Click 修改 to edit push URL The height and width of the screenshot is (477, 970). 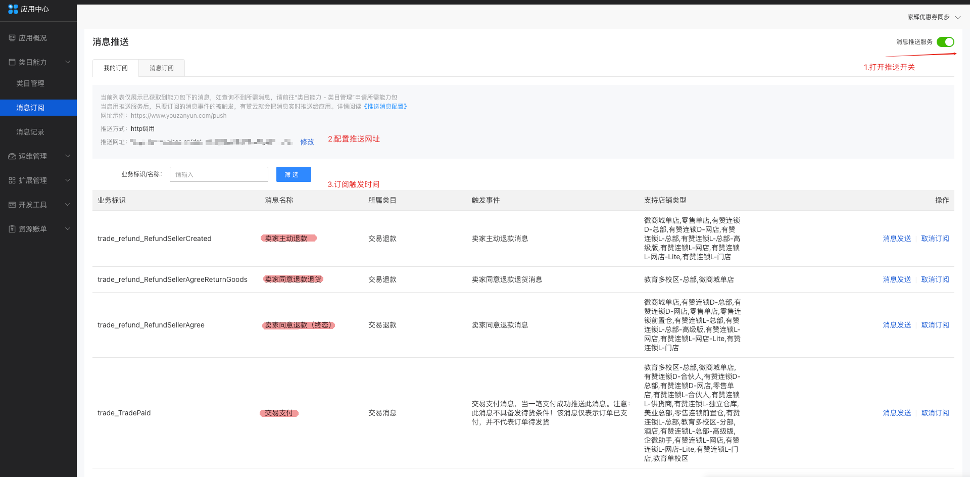pos(307,142)
